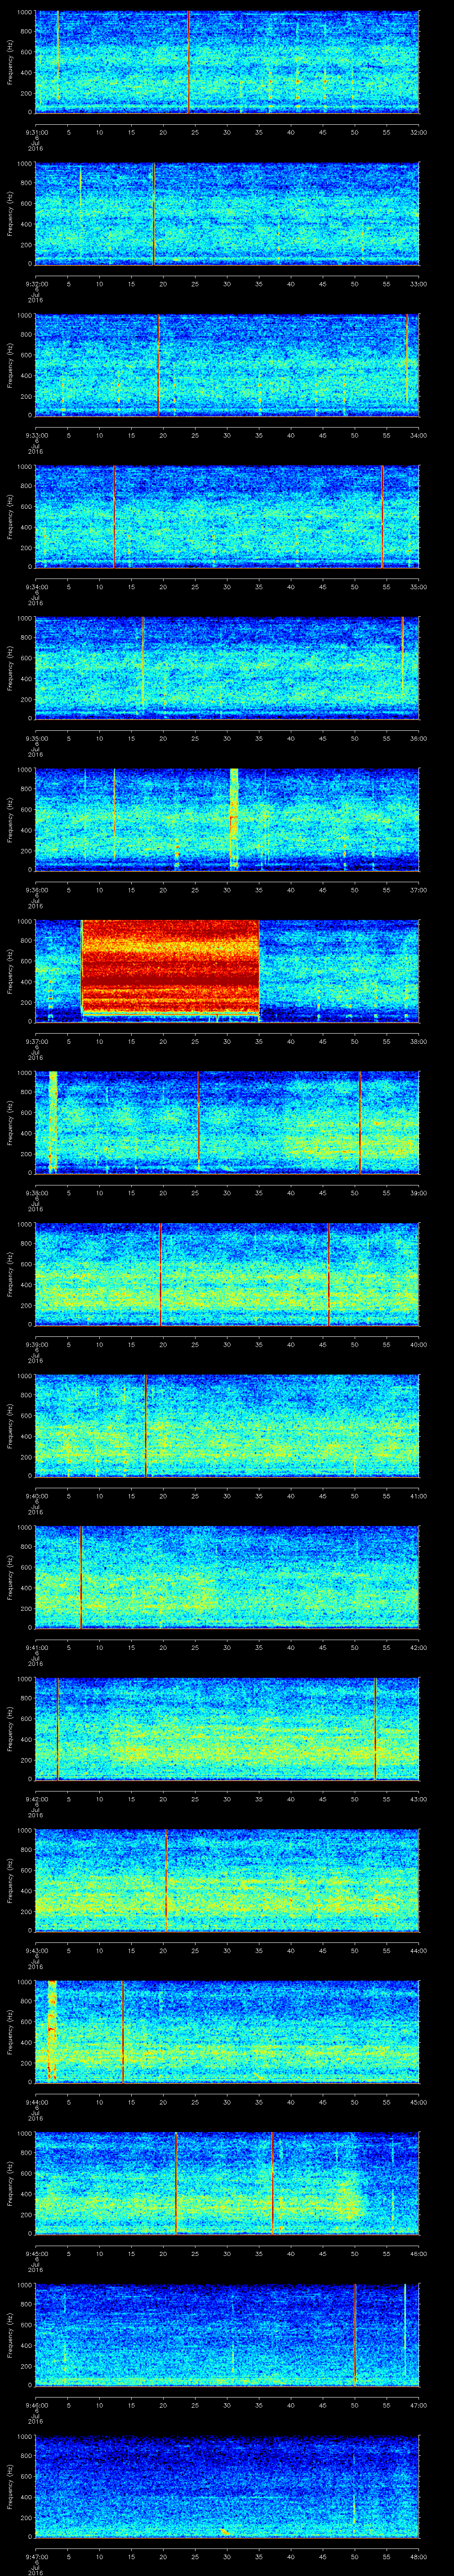Click the red vertical line near 17 seconds in the 9:40:00 panel
Viewport: 454px width, 2576px height.
146,1426
